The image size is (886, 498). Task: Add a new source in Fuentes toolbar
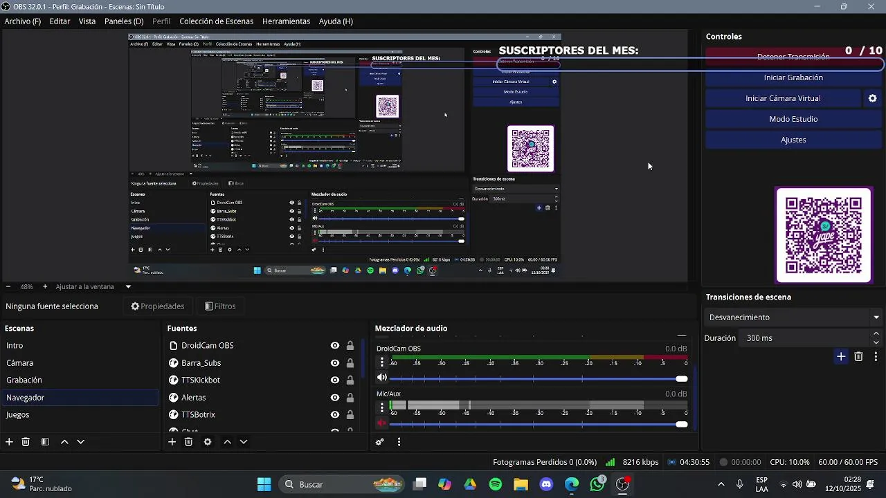(172, 442)
